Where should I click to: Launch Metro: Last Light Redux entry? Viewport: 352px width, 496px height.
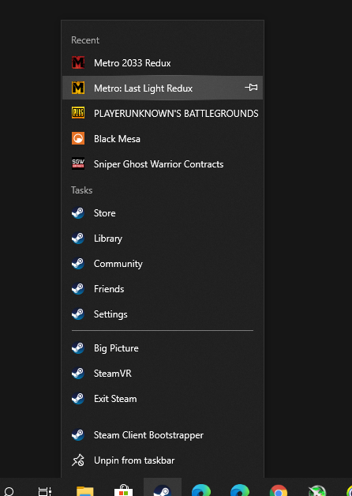tap(163, 88)
